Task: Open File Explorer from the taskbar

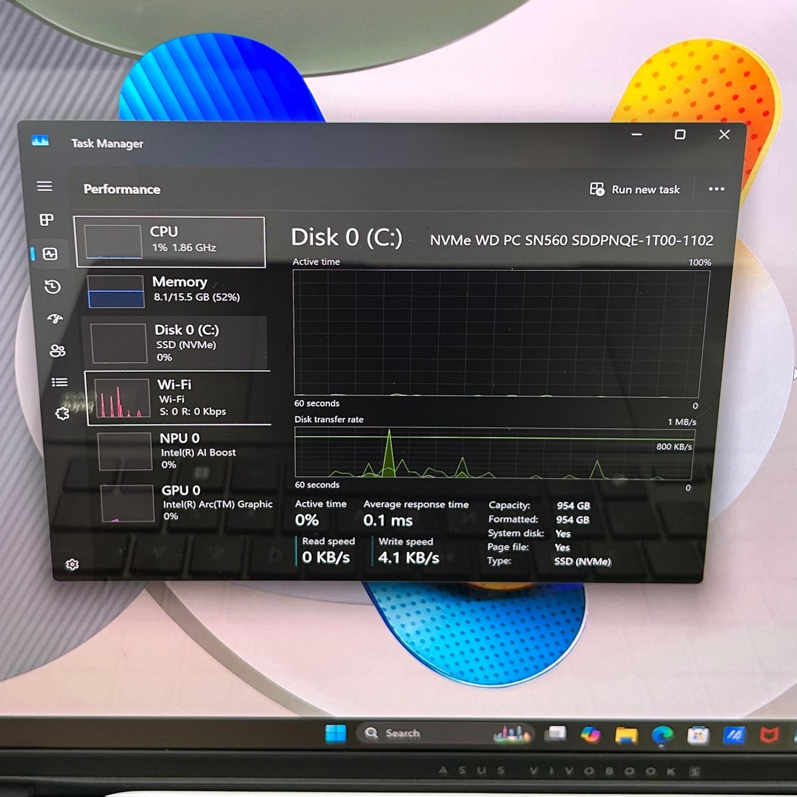Action: coord(627,735)
